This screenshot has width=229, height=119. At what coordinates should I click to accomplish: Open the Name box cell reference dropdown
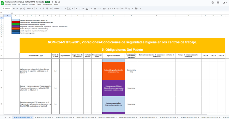click(x=9, y=13)
